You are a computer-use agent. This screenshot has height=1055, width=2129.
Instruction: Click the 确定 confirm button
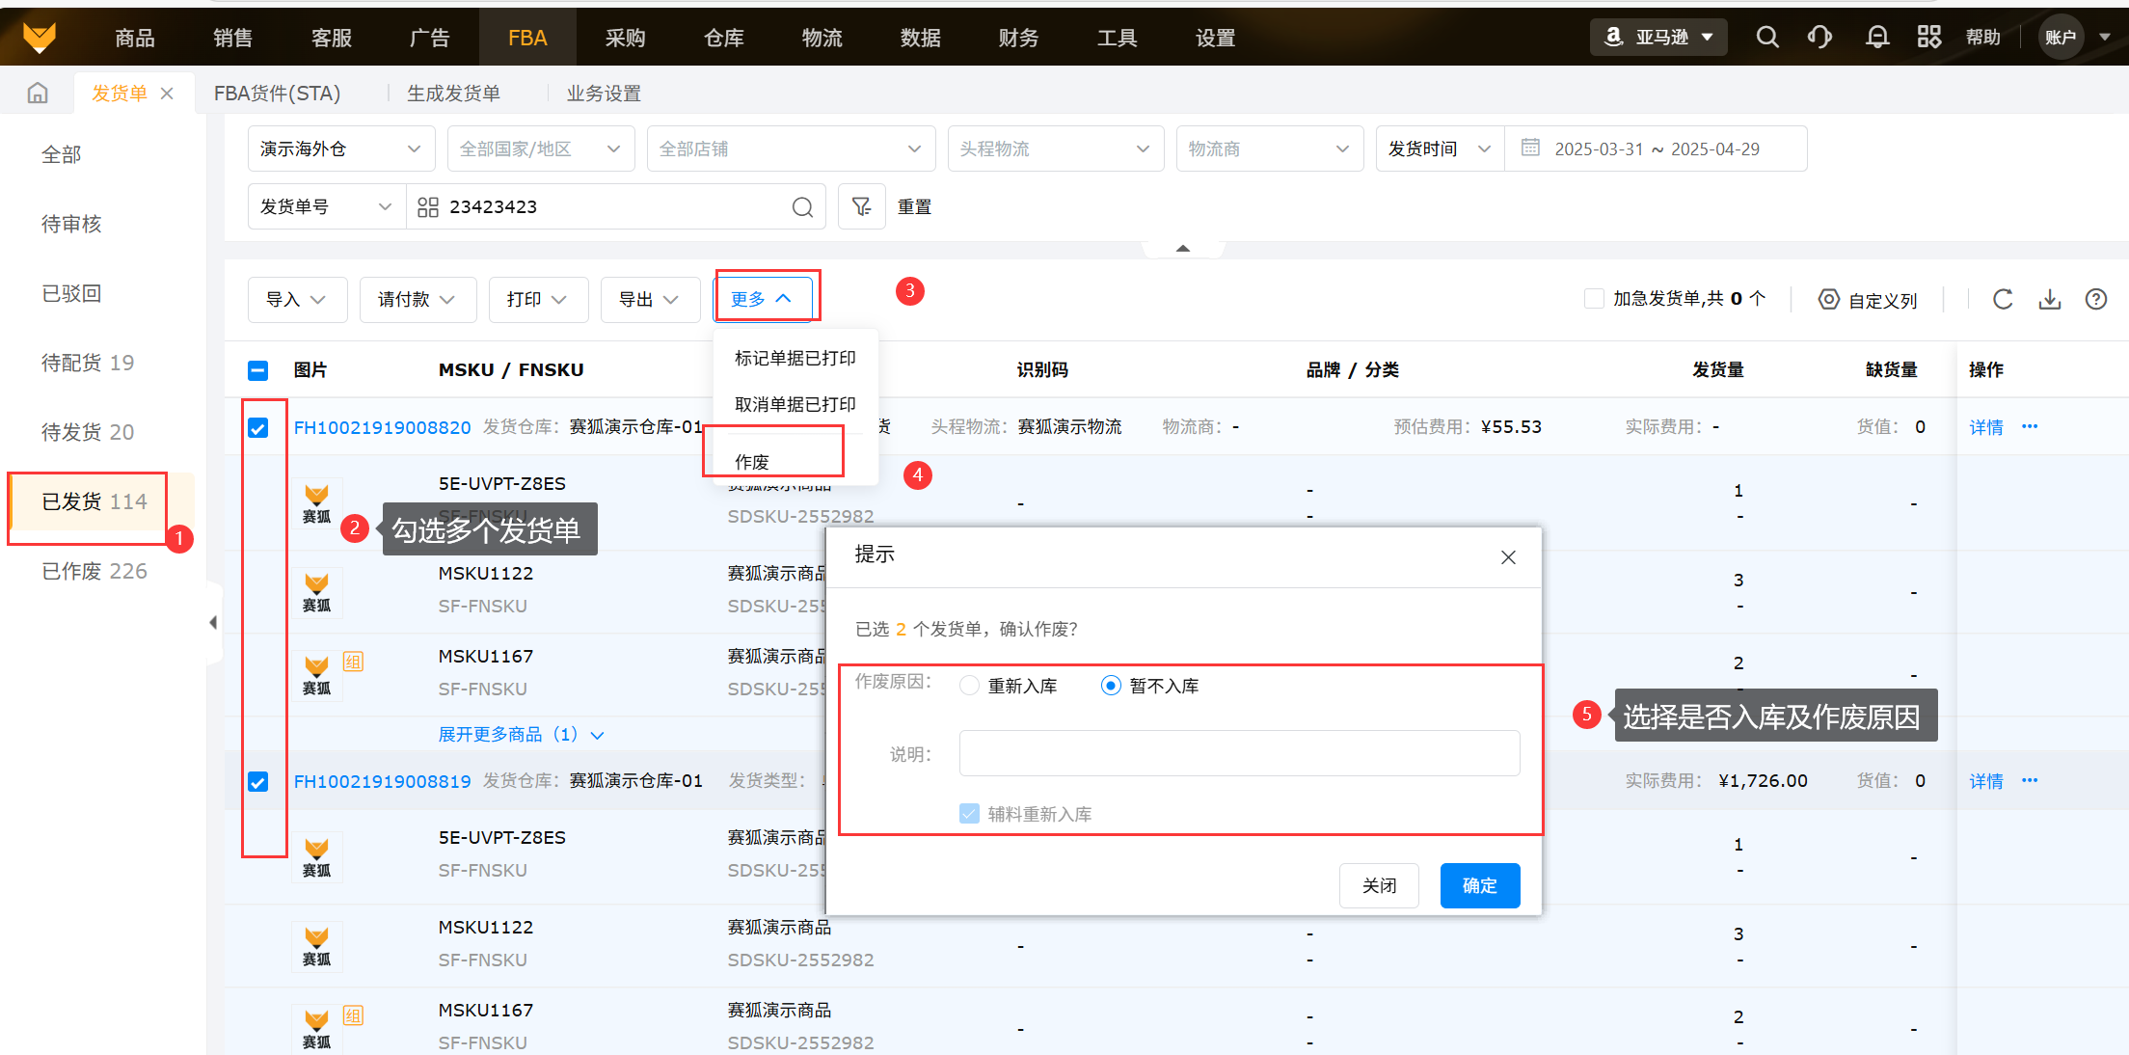tap(1479, 885)
